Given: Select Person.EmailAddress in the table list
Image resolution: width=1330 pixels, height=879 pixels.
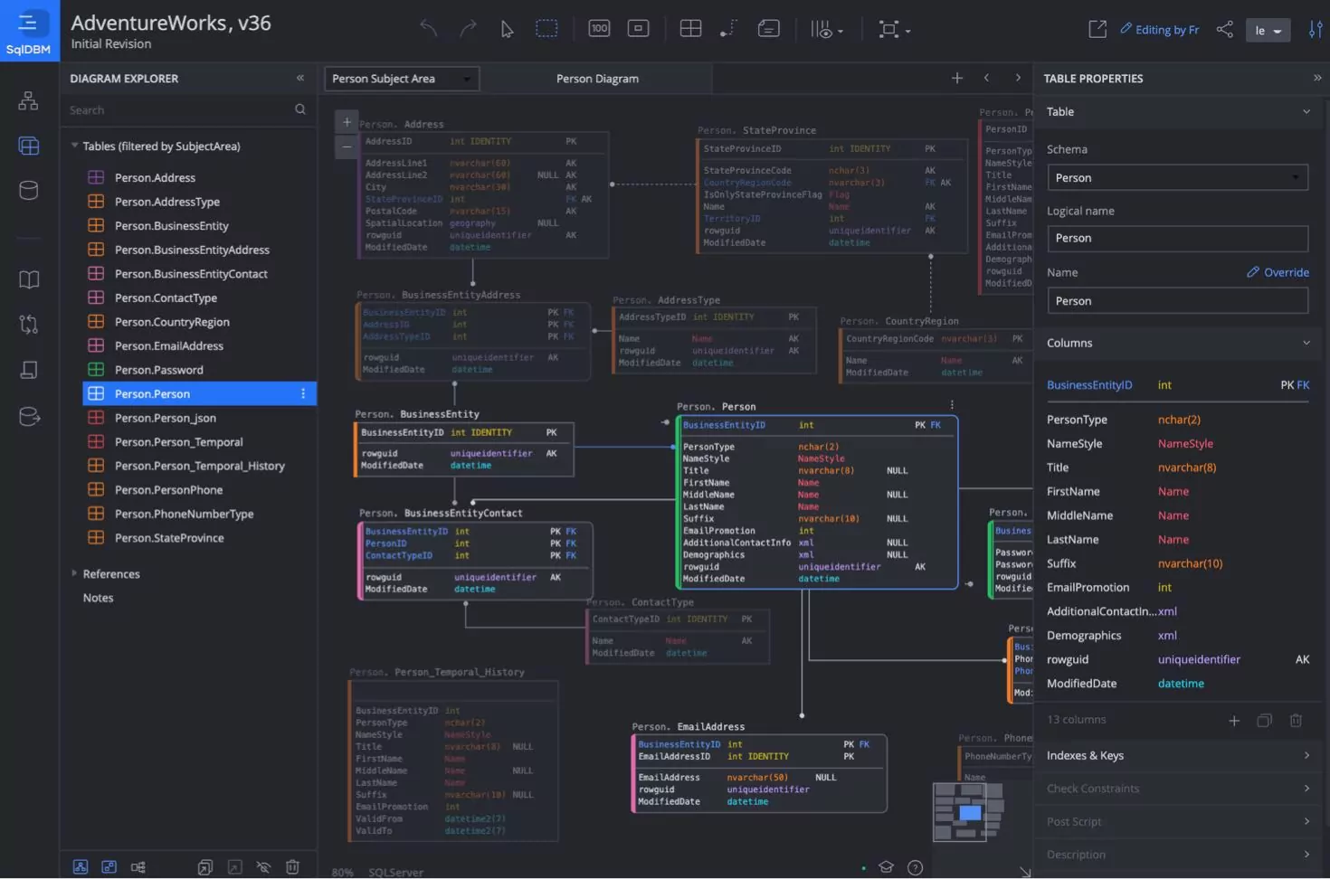Looking at the screenshot, I should coord(169,346).
